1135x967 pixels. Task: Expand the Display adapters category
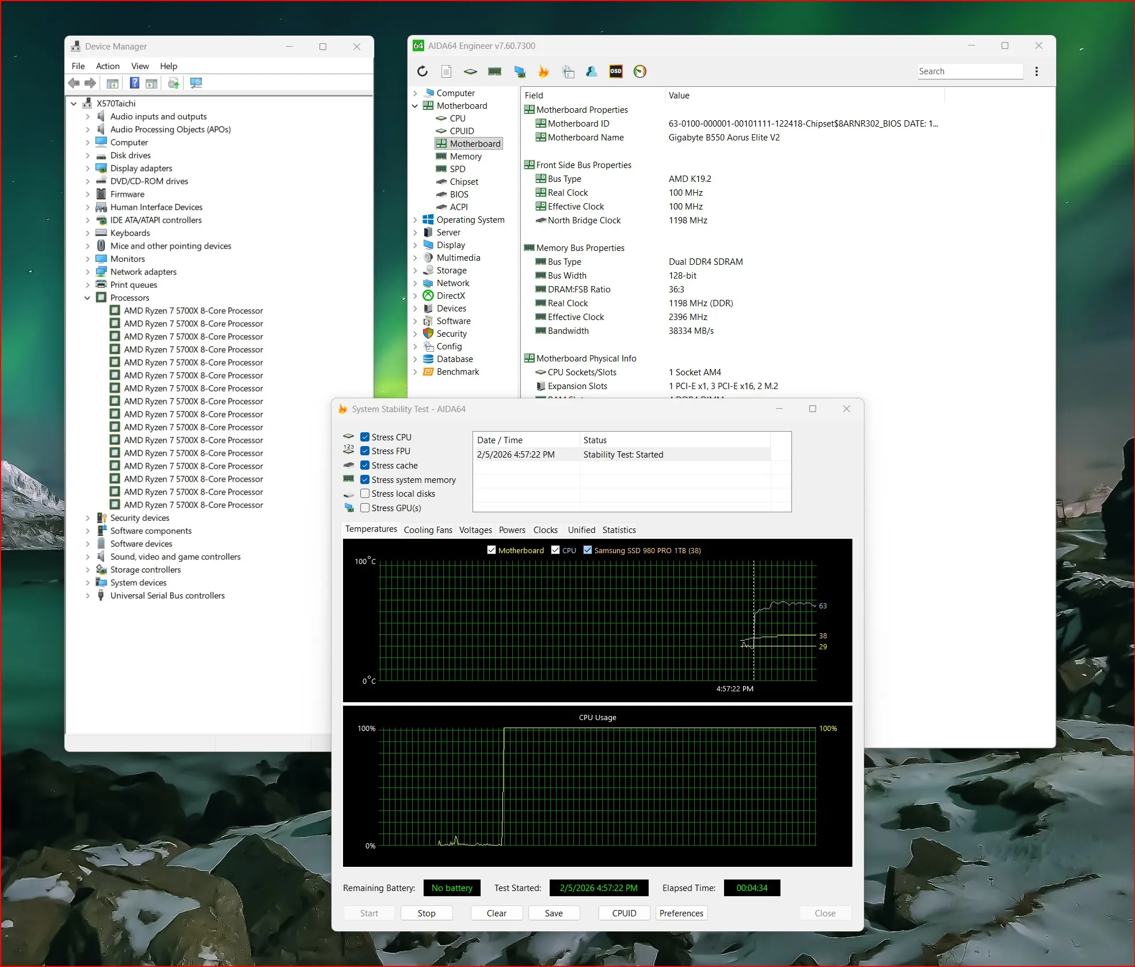pyautogui.click(x=87, y=169)
